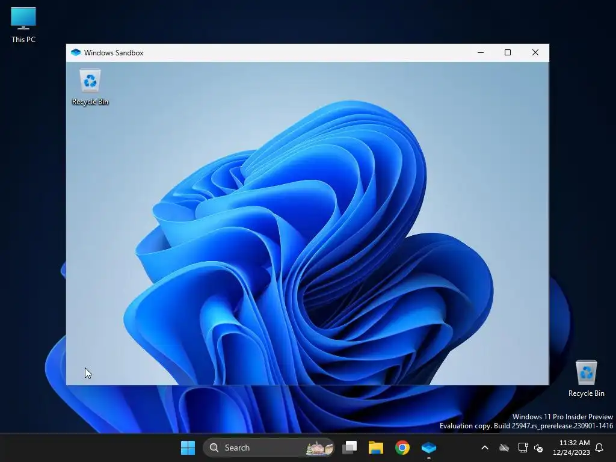Click the Windows Sandbox title text

click(114, 53)
